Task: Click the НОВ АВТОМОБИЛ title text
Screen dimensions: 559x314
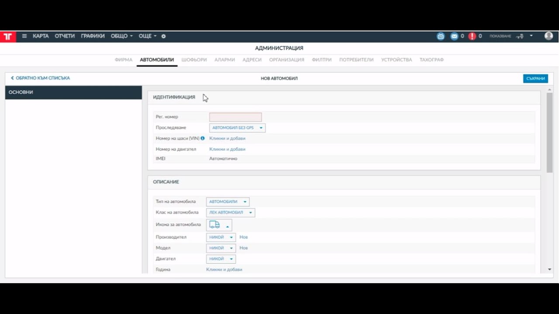Action: coord(279,78)
